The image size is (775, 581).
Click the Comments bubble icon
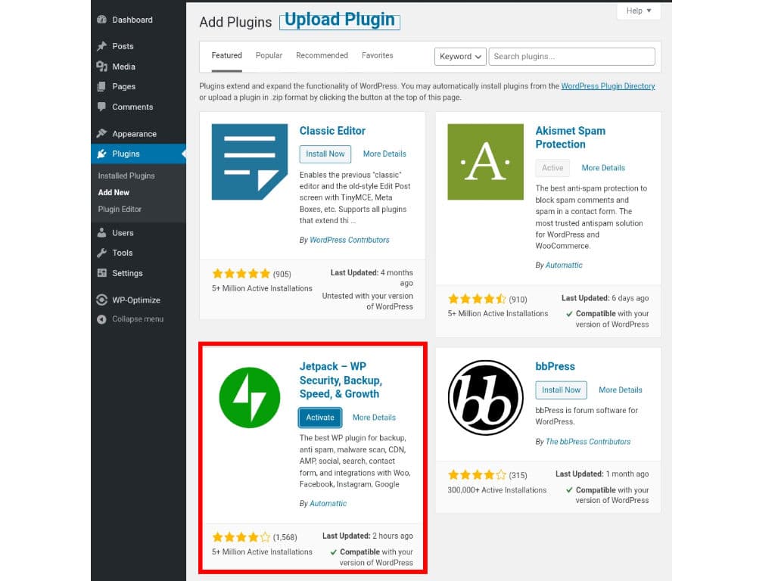pos(102,107)
